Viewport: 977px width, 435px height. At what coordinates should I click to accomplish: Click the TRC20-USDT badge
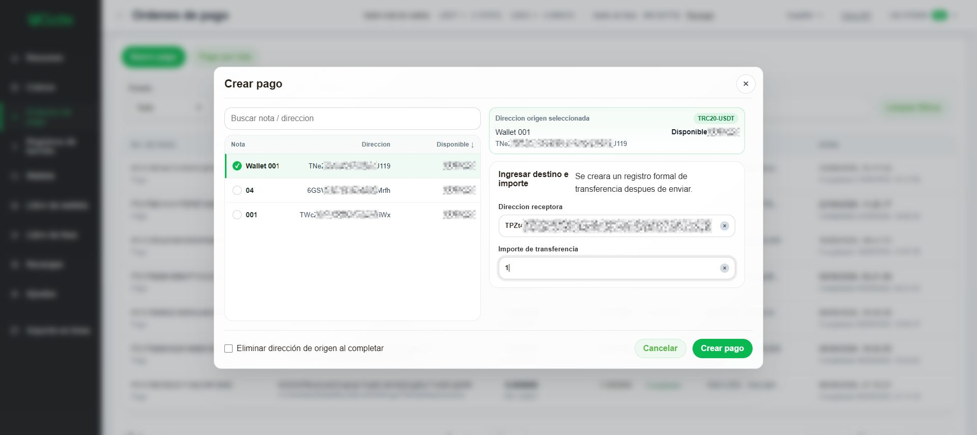pyautogui.click(x=715, y=119)
